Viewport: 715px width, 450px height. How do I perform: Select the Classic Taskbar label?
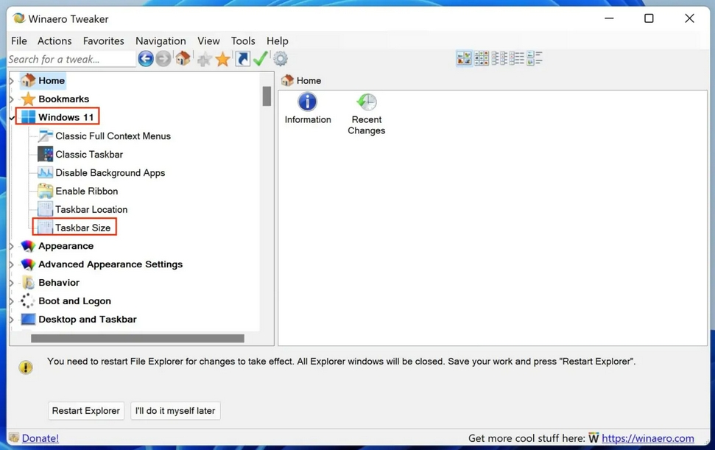click(x=89, y=154)
